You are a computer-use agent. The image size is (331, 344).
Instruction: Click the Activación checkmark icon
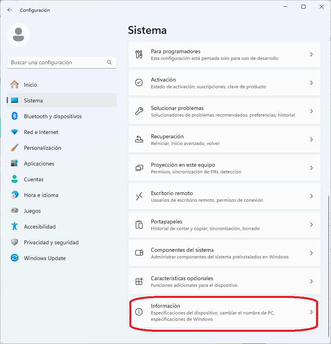point(139,83)
